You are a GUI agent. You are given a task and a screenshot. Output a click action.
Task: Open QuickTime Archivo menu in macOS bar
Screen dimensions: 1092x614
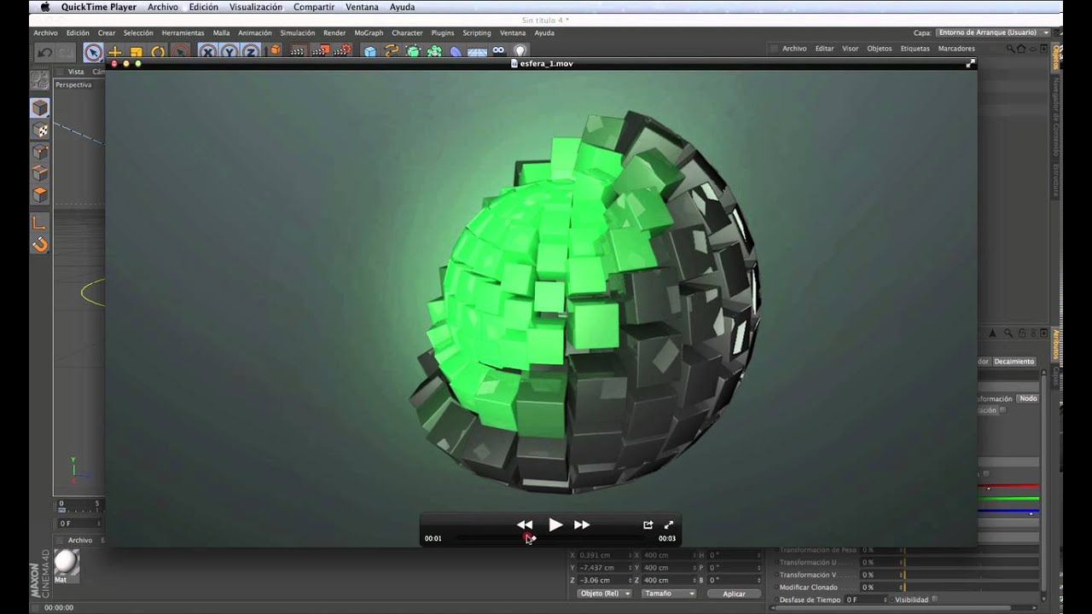pyautogui.click(x=162, y=7)
